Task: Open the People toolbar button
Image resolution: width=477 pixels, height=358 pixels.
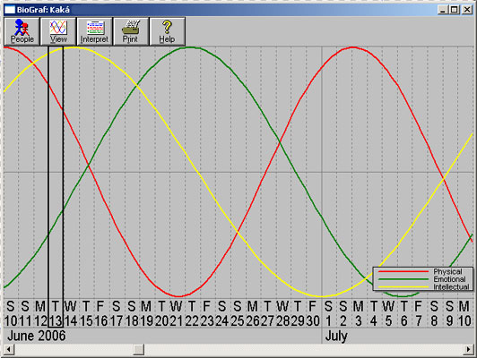Action: point(22,31)
